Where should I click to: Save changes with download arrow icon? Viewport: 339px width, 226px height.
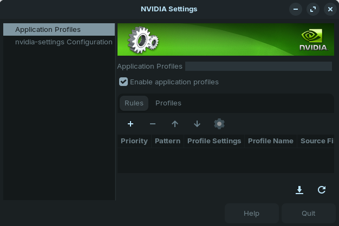[x=299, y=190]
